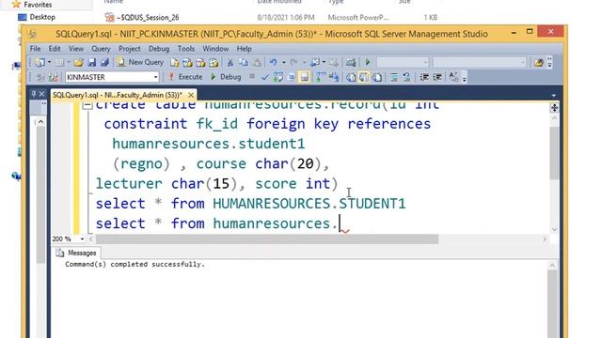Toggle the auto-hide pin on the left panel

pyautogui.click(x=34, y=94)
